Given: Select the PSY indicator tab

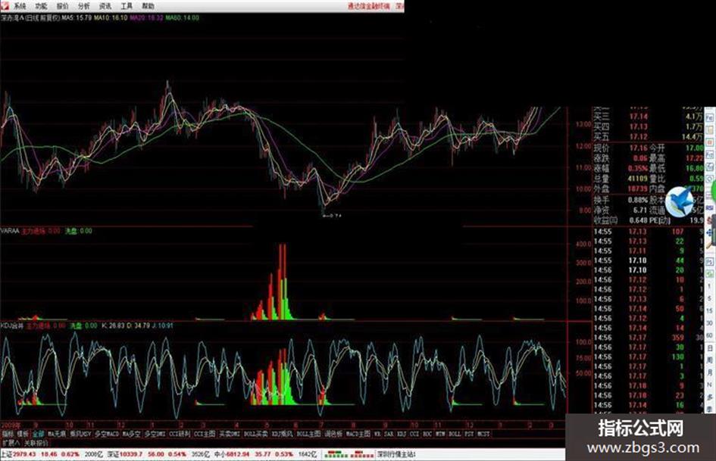Looking at the screenshot, I should click(x=470, y=434).
